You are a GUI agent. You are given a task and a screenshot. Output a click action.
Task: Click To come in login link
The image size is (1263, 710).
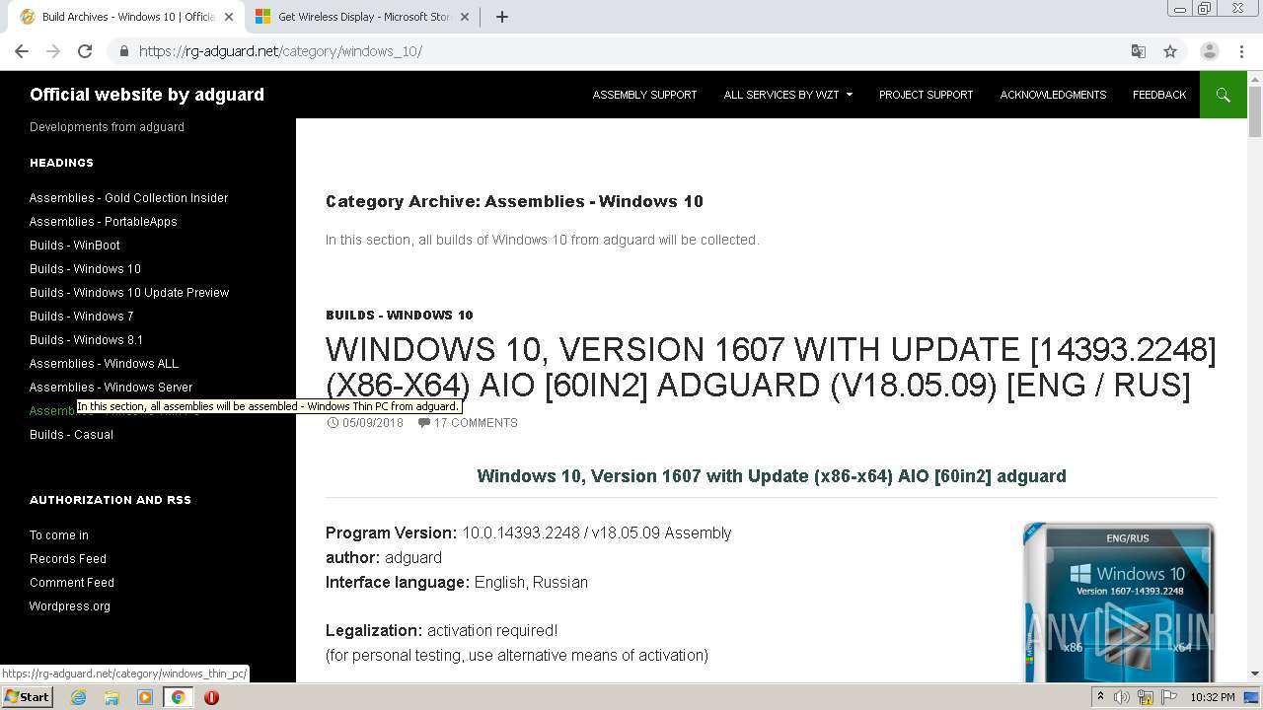tap(59, 535)
